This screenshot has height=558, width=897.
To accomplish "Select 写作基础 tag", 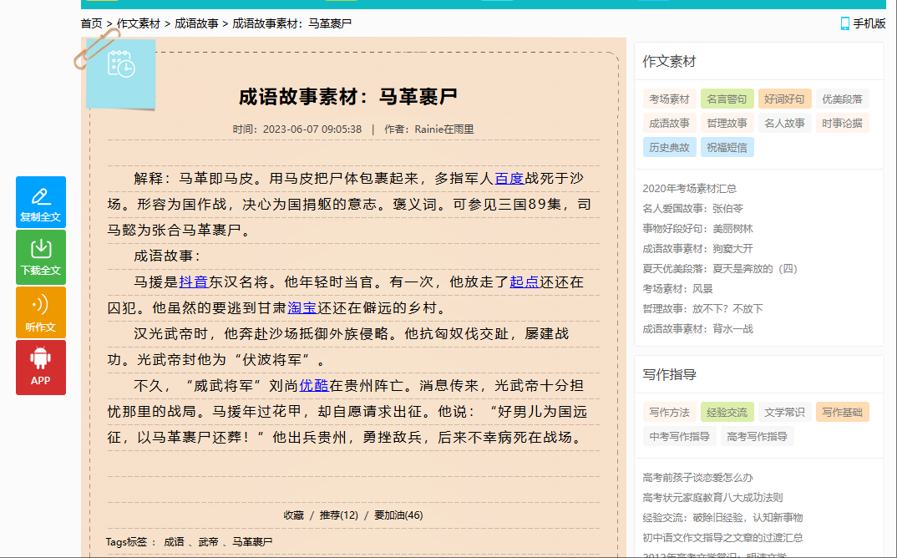I will [842, 412].
